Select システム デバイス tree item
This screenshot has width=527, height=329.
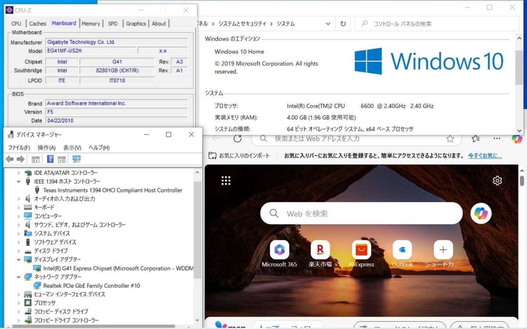52,234
